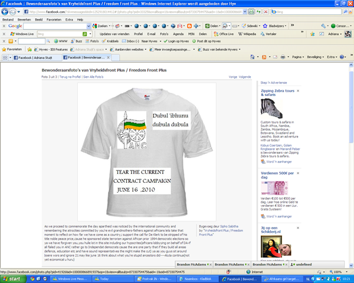Click the profile picture in Windows Live toolbar
The image size is (354, 283).
point(348,34)
